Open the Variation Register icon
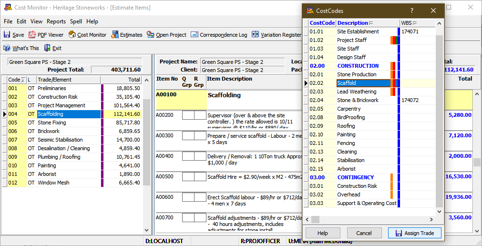 (255, 34)
